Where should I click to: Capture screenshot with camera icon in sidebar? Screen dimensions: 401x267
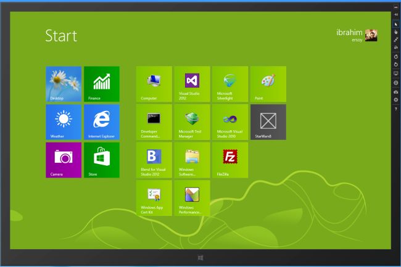coord(396,92)
